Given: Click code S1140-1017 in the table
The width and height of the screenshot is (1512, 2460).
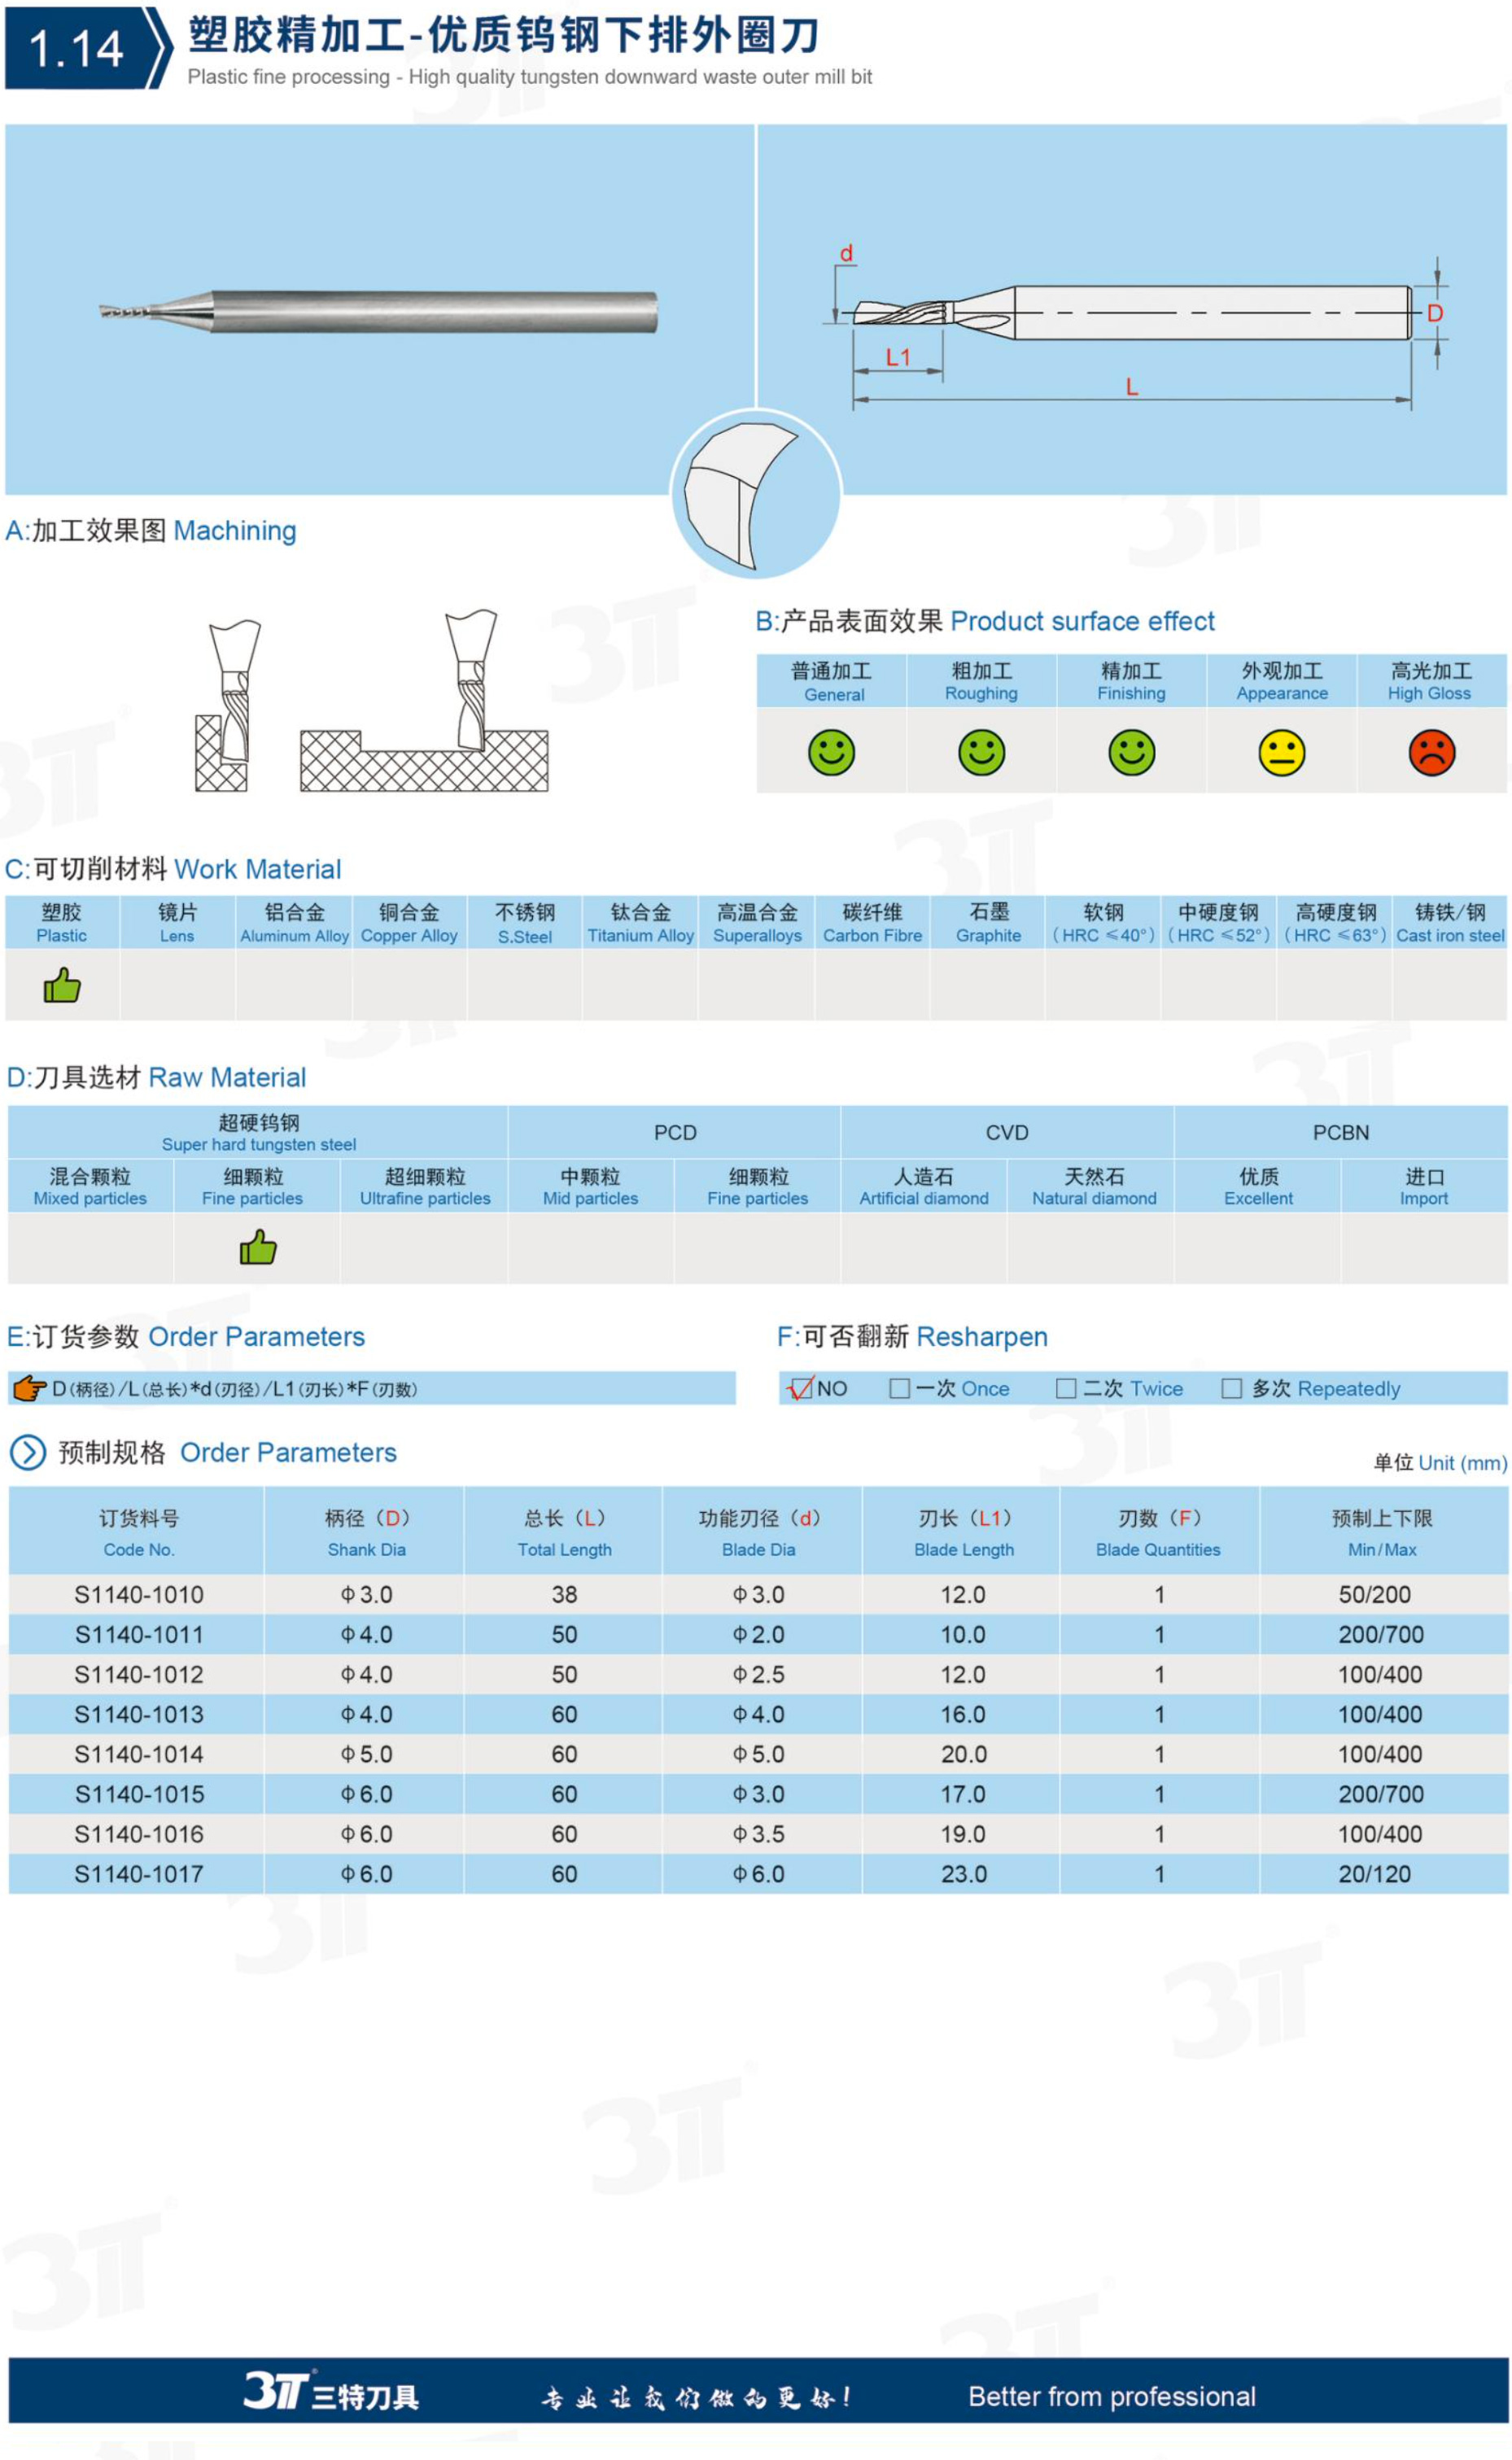Looking at the screenshot, I should click(x=138, y=1874).
